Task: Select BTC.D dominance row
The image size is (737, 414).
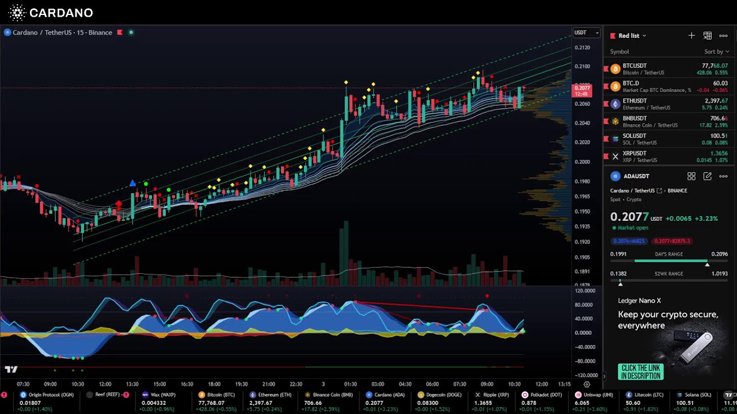Action: pyautogui.click(x=669, y=86)
